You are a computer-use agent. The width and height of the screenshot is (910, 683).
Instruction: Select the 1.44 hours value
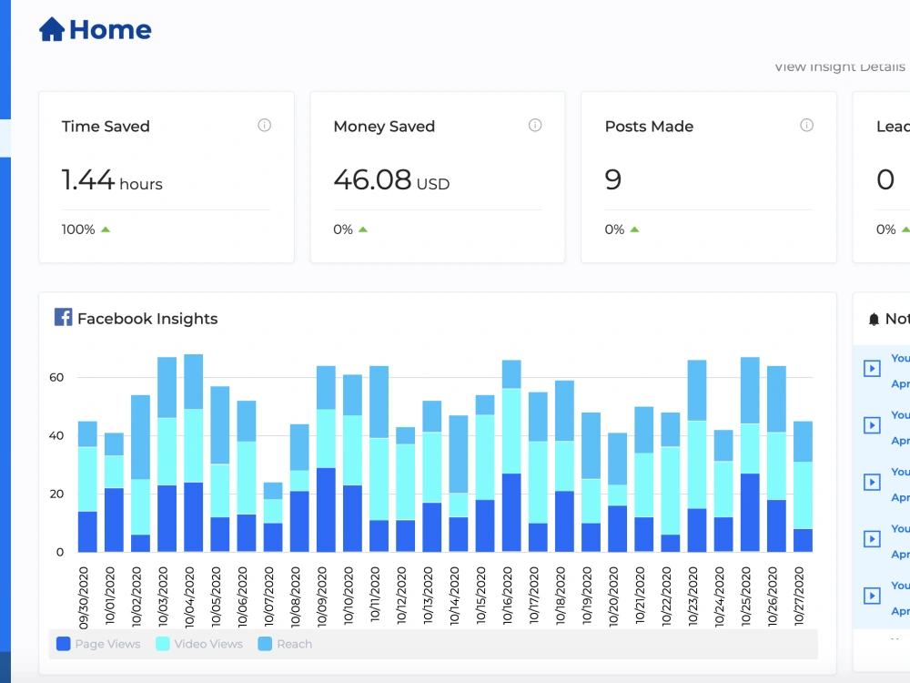point(112,180)
